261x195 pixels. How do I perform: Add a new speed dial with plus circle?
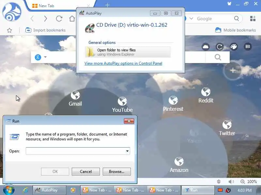coord(233,70)
